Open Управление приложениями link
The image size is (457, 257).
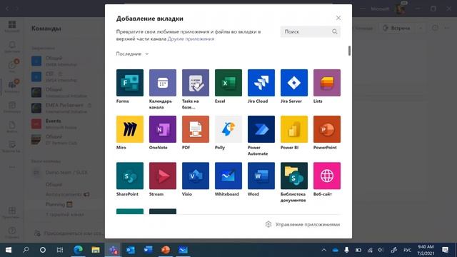[303, 224]
